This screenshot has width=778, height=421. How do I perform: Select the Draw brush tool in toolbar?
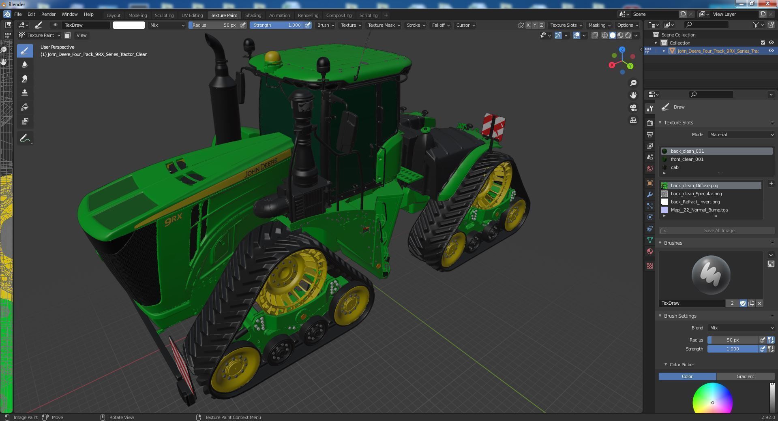(25, 51)
